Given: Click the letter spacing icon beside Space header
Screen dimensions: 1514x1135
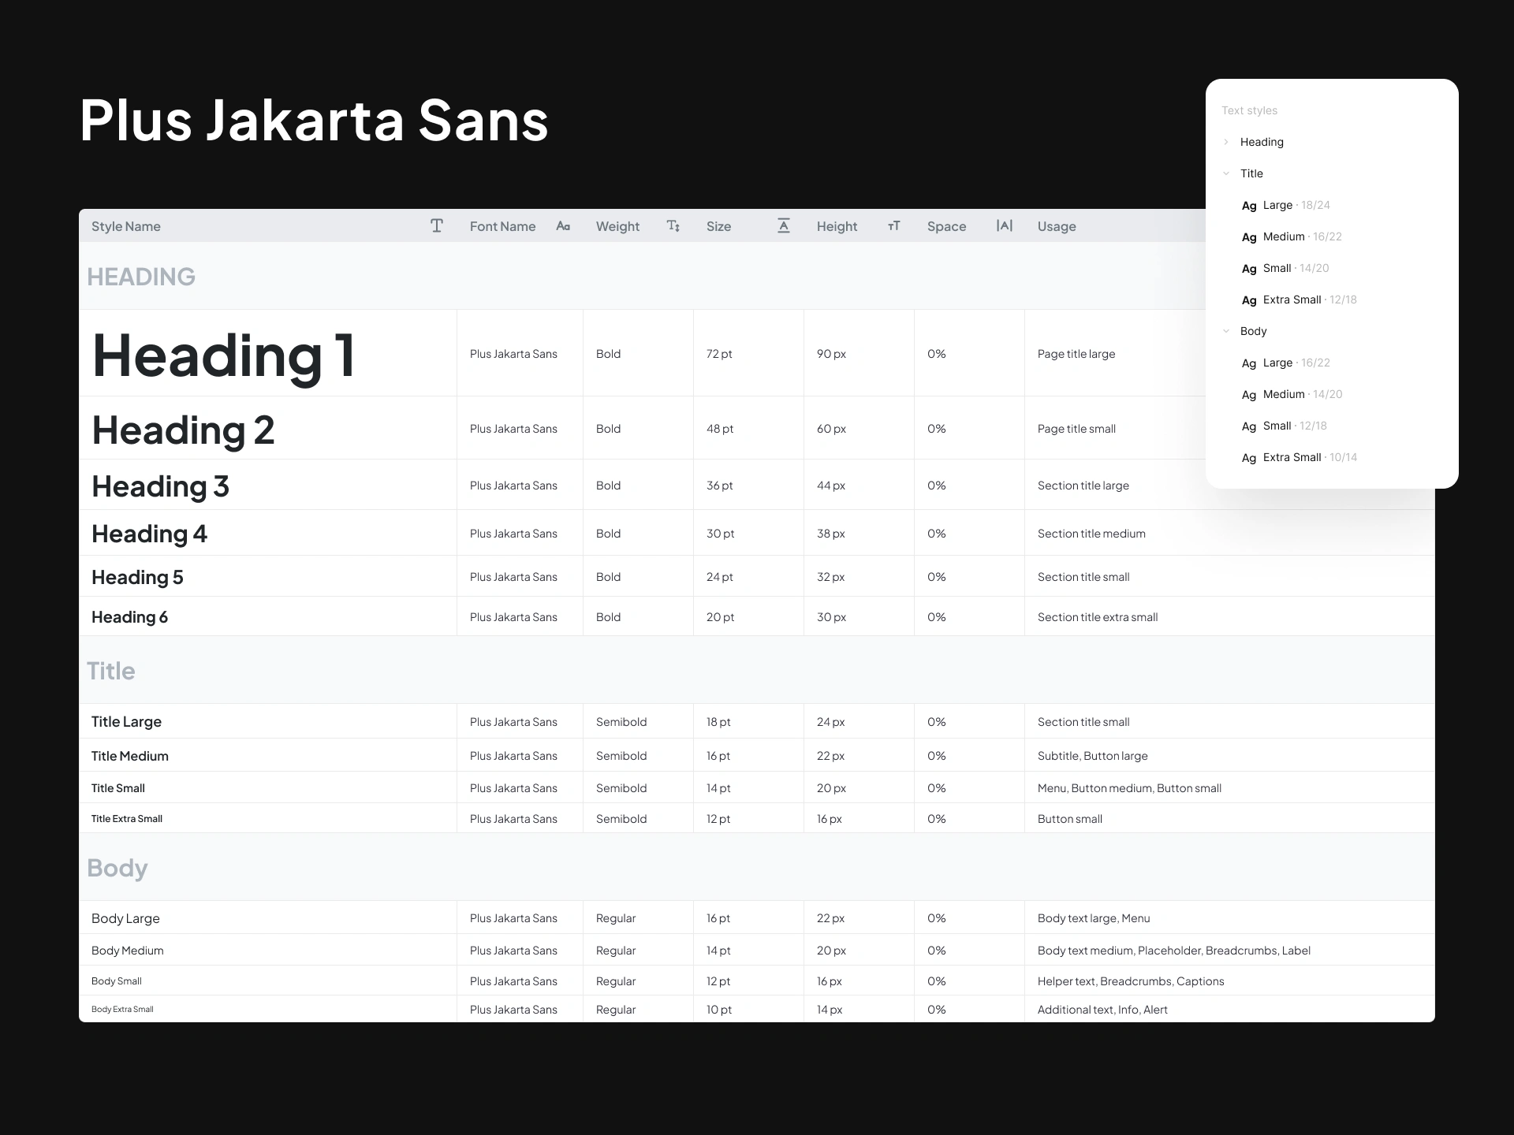Looking at the screenshot, I should coord(1005,226).
